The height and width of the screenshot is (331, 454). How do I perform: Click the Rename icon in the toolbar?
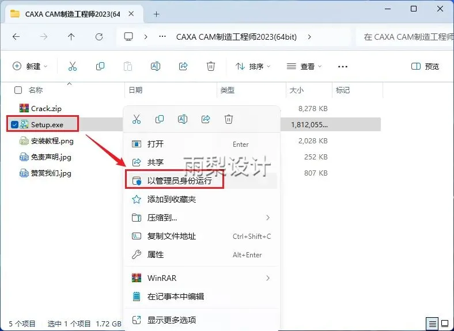pos(156,67)
